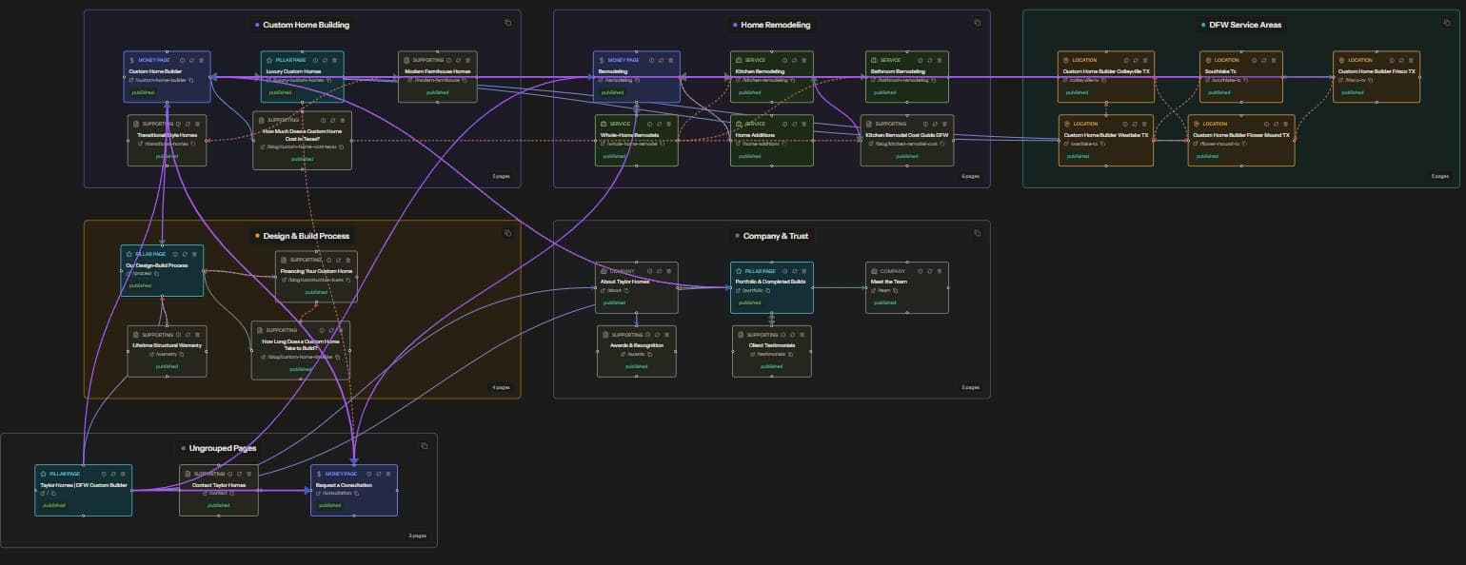Click the teal color dot beside DFW Service Areas

pos(1202,25)
